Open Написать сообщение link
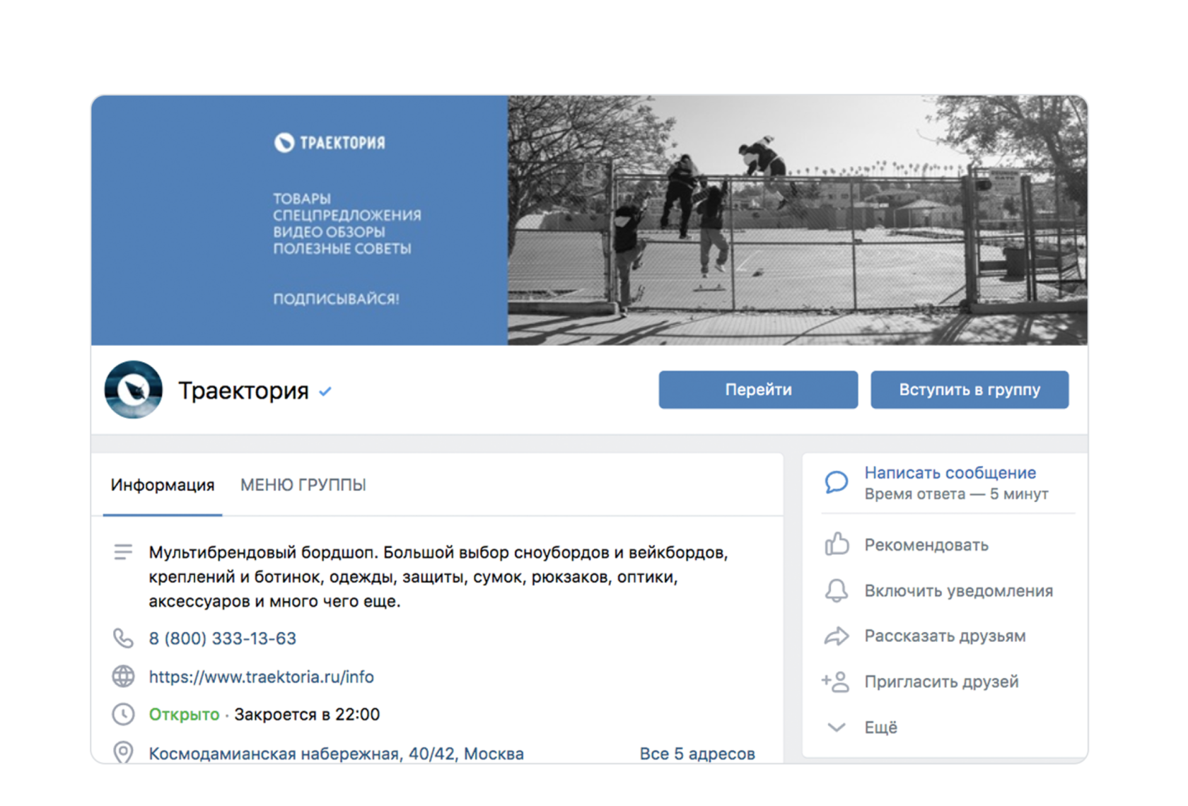 click(950, 473)
